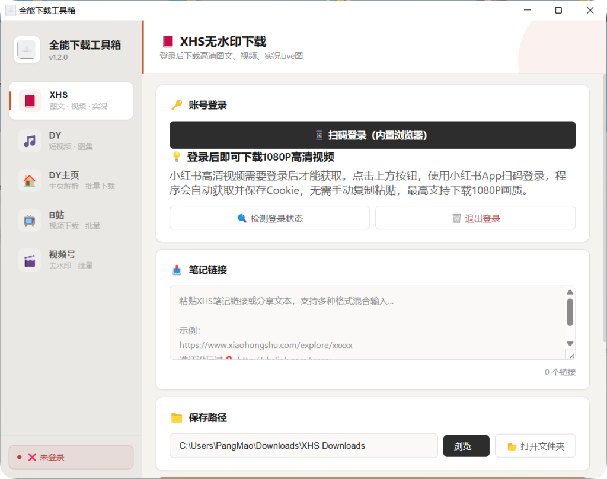Click the 打开文件夹 button
This screenshot has width=607, height=479.
coord(535,446)
